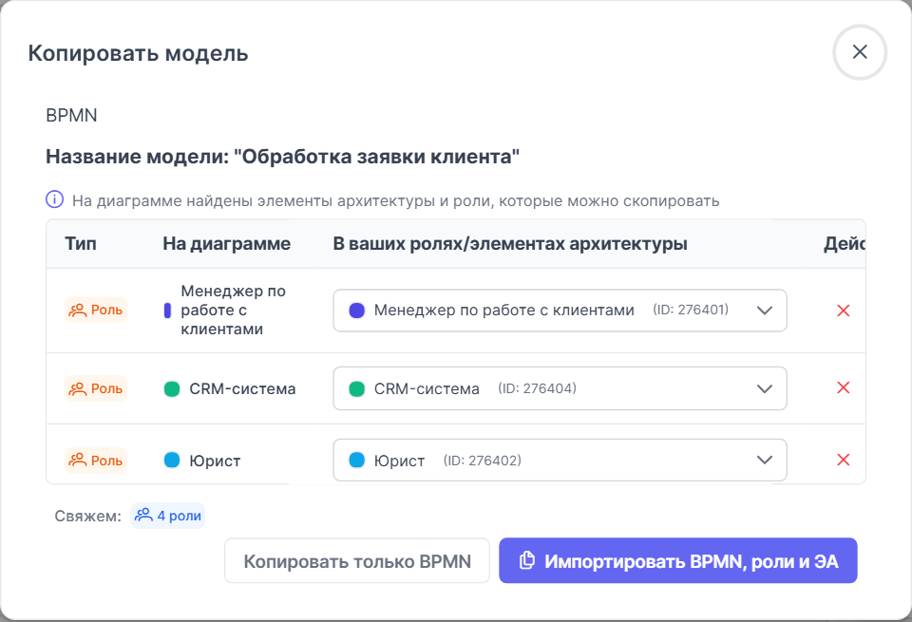
Task: Click the blue color dot beside Юрист on diagram
Action: coord(172,461)
